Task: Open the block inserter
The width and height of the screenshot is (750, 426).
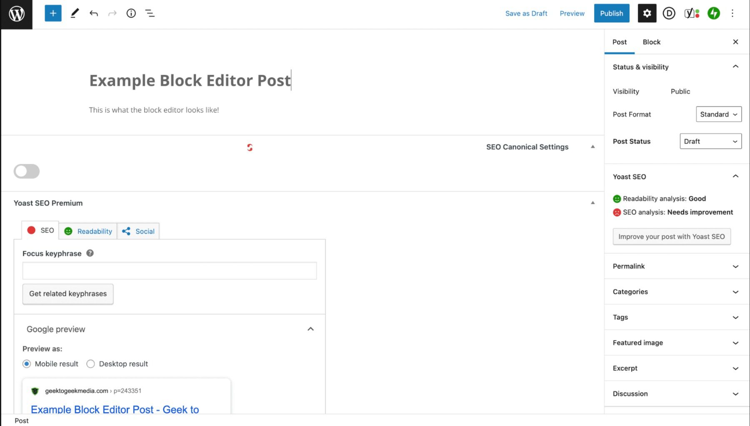Action: pyautogui.click(x=52, y=13)
